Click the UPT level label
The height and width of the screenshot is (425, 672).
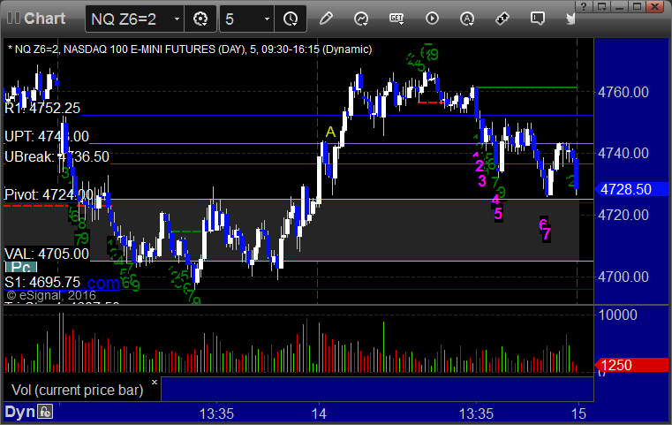pyautogui.click(x=46, y=136)
